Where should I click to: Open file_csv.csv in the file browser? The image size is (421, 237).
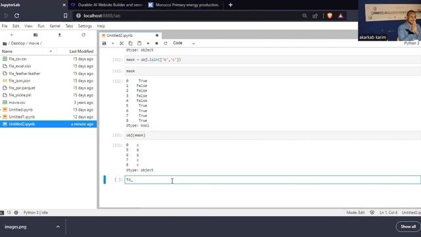(x=48, y=59)
